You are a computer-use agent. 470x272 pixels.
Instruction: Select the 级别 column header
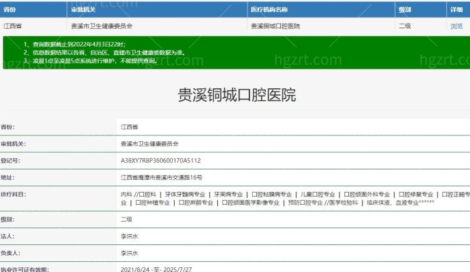(x=405, y=9)
